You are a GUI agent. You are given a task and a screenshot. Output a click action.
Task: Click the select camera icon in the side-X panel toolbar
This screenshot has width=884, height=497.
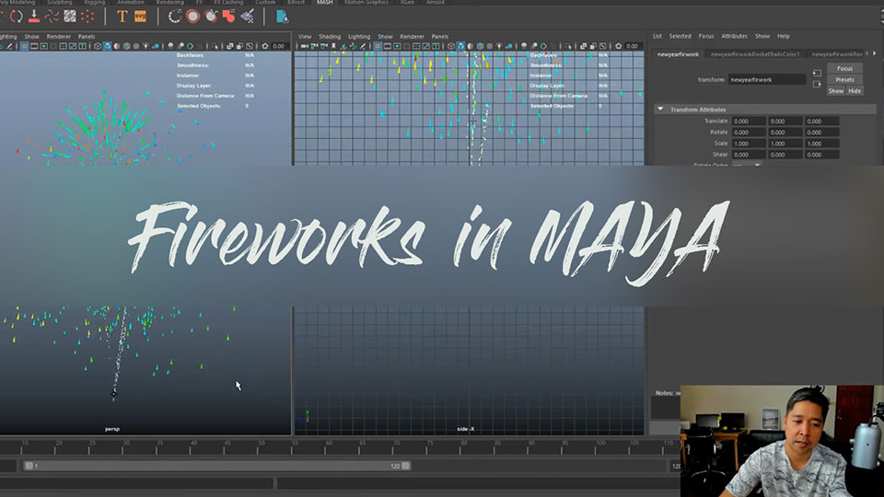pyautogui.click(x=303, y=46)
